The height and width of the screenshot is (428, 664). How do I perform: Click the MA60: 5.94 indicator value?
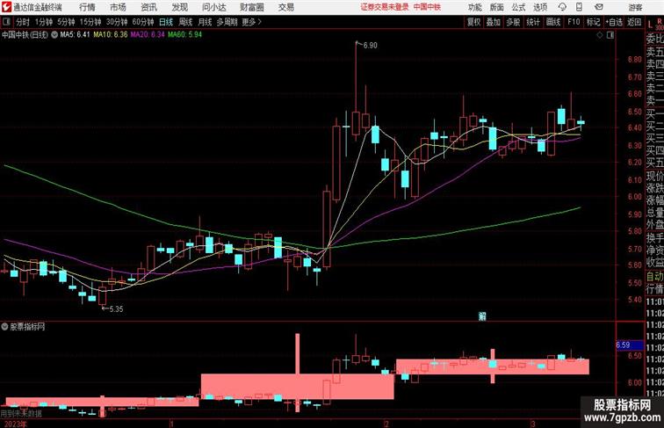coord(185,35)
